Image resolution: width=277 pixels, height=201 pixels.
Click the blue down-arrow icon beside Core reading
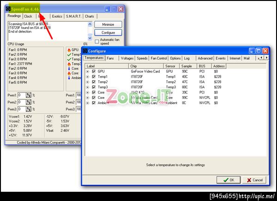pos(69,68)
